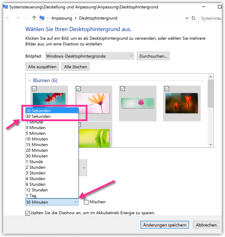Choose 12 Stunden interval
The width and height of the screenshot is (225, 237).
point(52,190)
